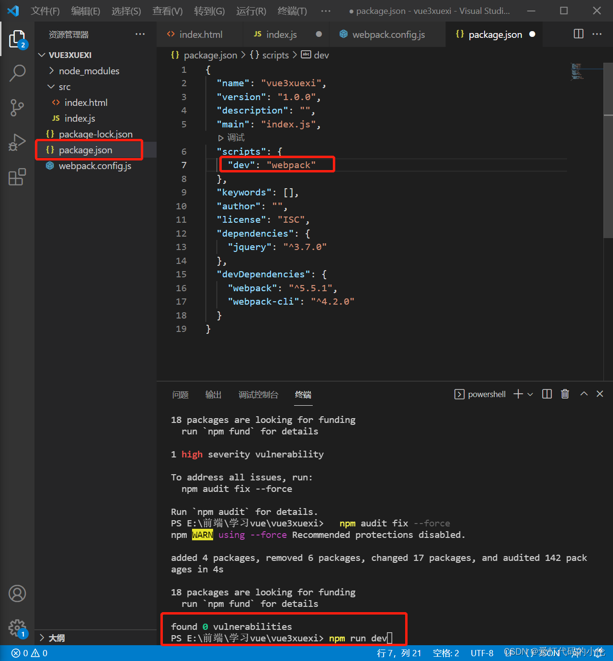Open the Source Control view icon
This screenshot has width=613, height=661.
(x=17, y=108)
